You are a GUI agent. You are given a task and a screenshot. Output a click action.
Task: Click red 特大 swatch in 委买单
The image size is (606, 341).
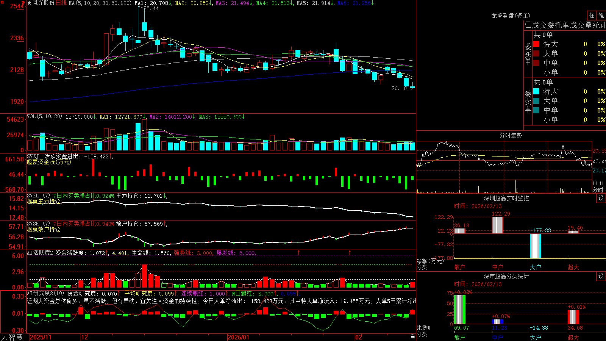(536, 44)
